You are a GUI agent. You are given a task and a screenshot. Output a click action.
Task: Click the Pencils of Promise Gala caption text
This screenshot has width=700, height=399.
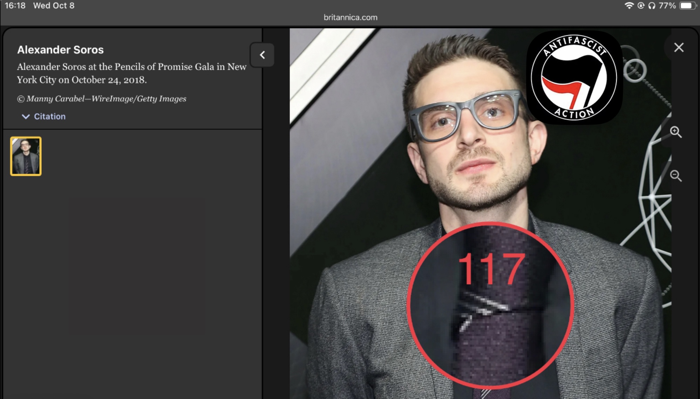132,73
